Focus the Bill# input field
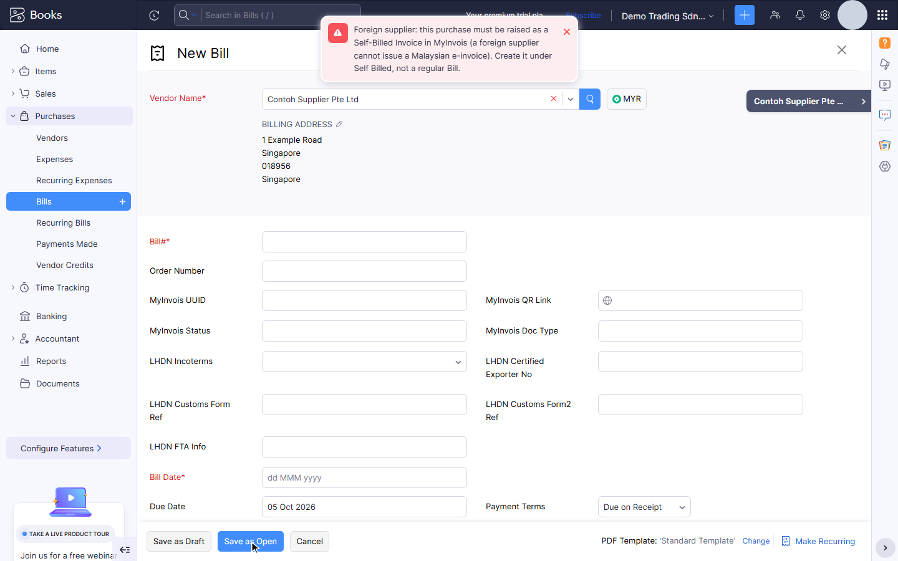 click(364, 242)
